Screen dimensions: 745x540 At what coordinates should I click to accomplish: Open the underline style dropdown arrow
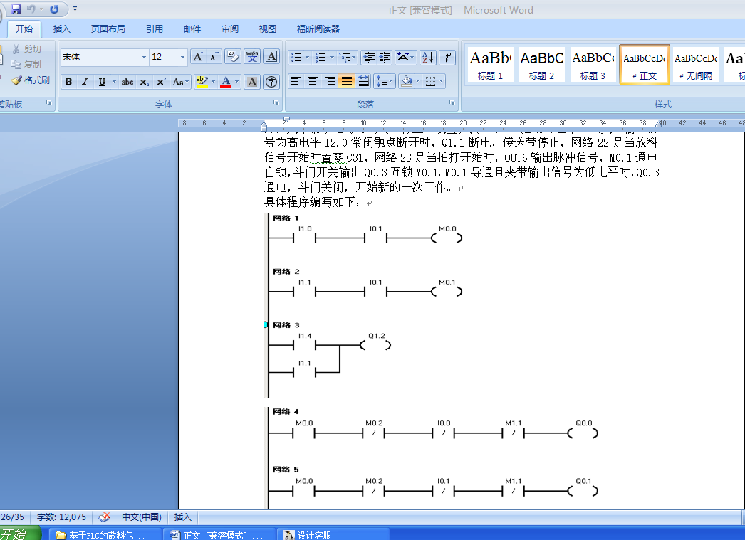click(x=114, y=82)
